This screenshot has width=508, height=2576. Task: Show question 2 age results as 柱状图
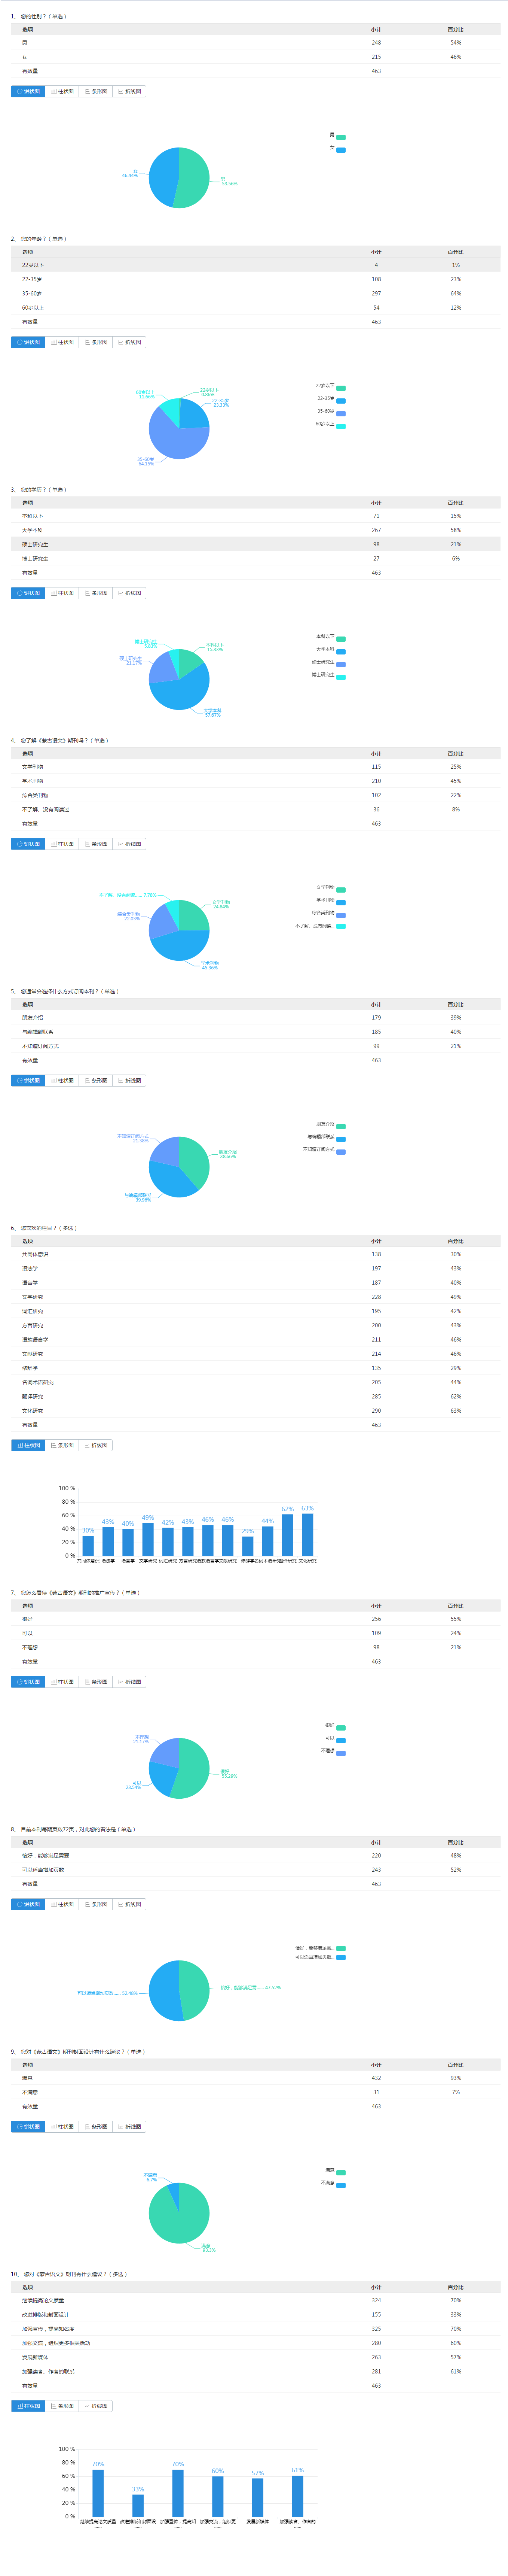pos(62,342)
